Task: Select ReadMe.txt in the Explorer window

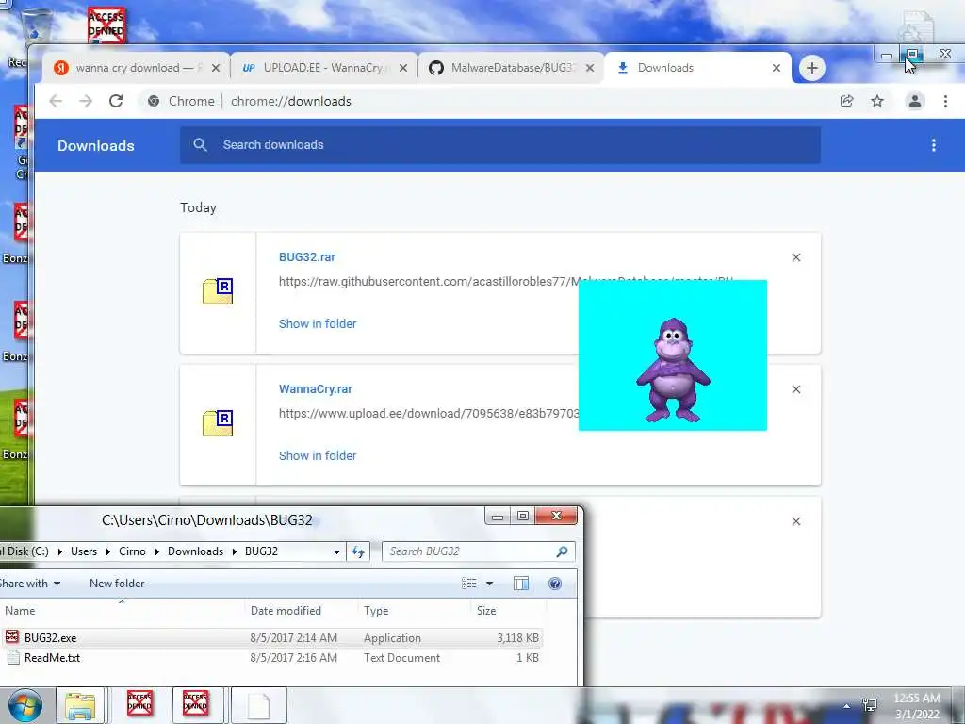Action: pyautogui.click(x=52, y=657)
